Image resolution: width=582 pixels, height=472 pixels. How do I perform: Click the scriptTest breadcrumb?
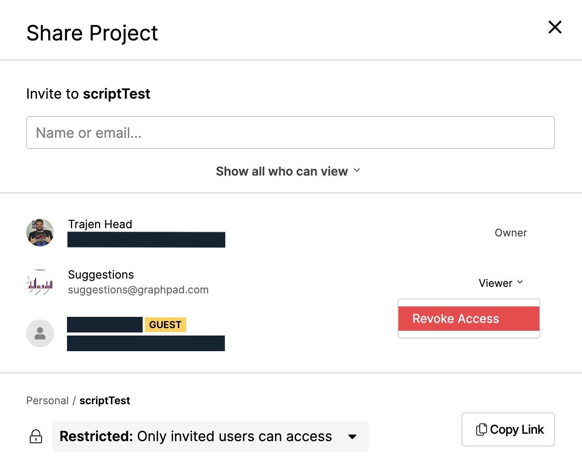(104, 400)
